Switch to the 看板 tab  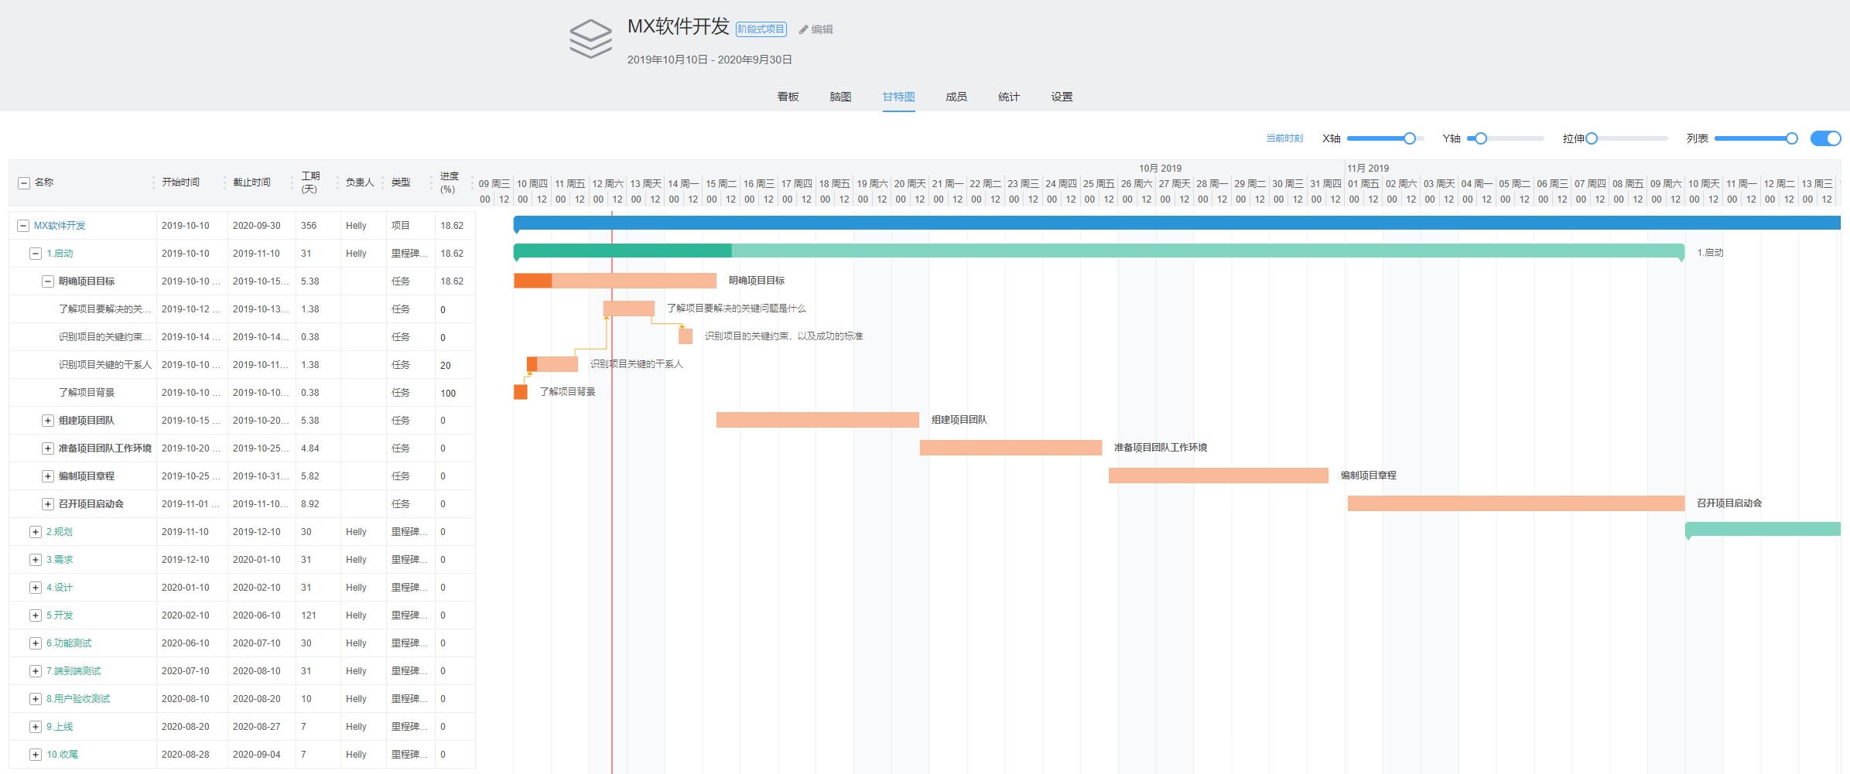point(788,97)
